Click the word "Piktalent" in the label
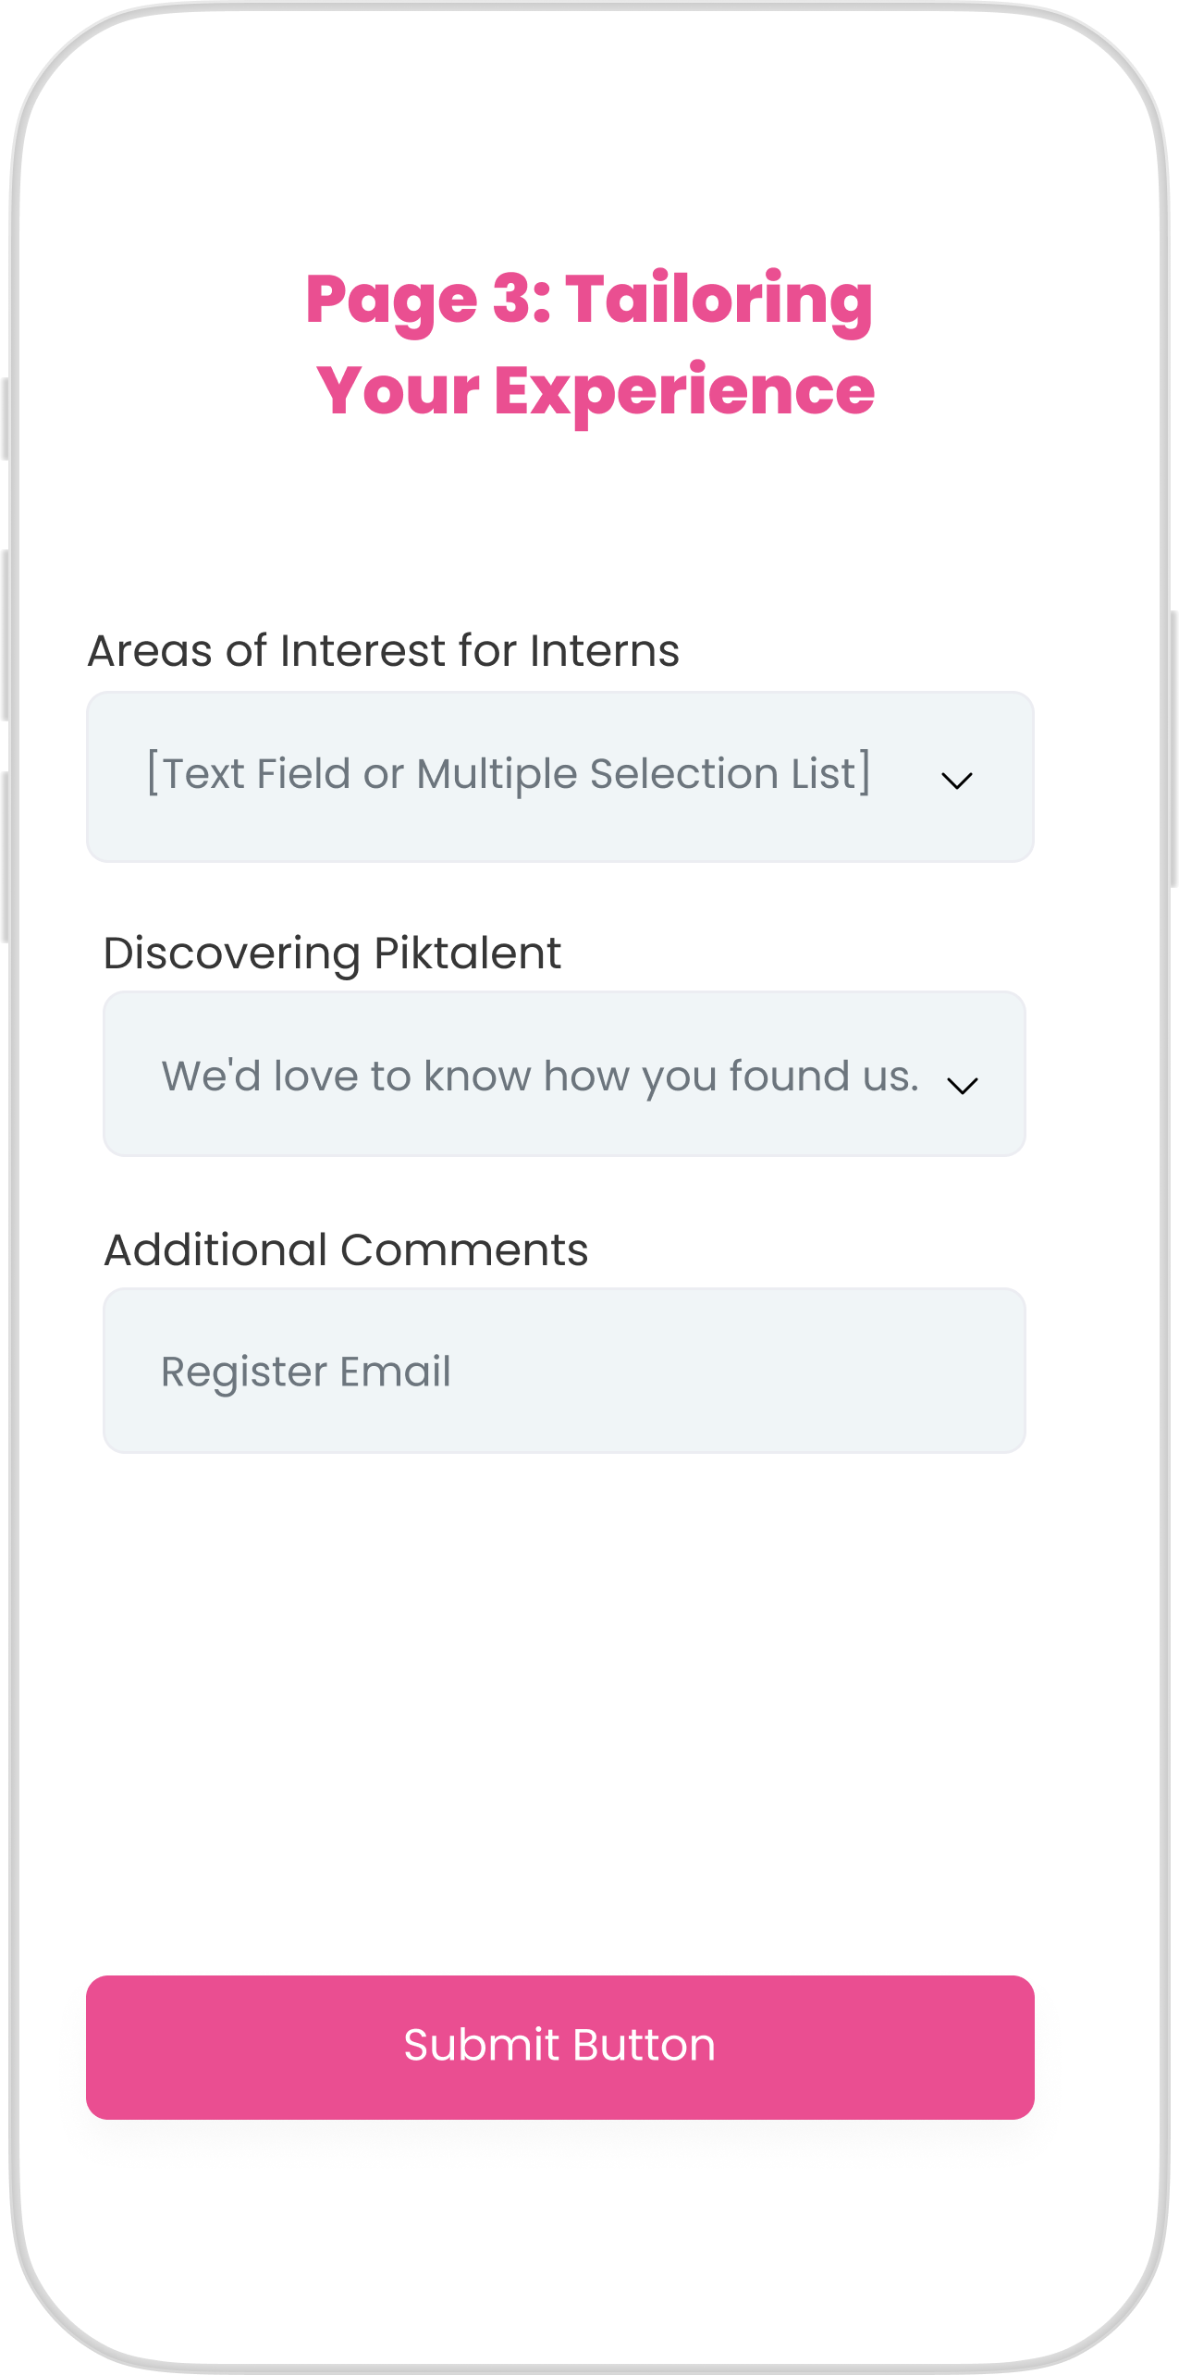Image resolution: width=1179 pixels, height=2375 pixels. click(468, 954)
